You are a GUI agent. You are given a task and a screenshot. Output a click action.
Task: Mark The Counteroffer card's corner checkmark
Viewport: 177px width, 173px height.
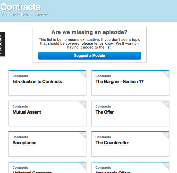coord(167,134)
